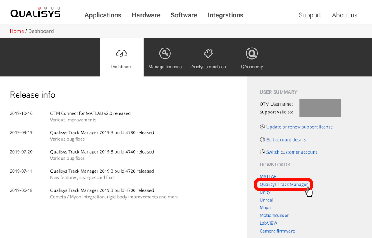The height and width of the screenshot is (238, 372).
Task: Click the 'Support valid to:' label
Action: coord(276,112)
